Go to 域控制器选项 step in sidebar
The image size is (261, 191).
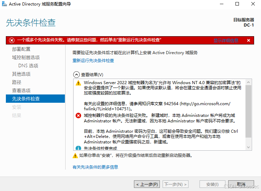(26, 58)
